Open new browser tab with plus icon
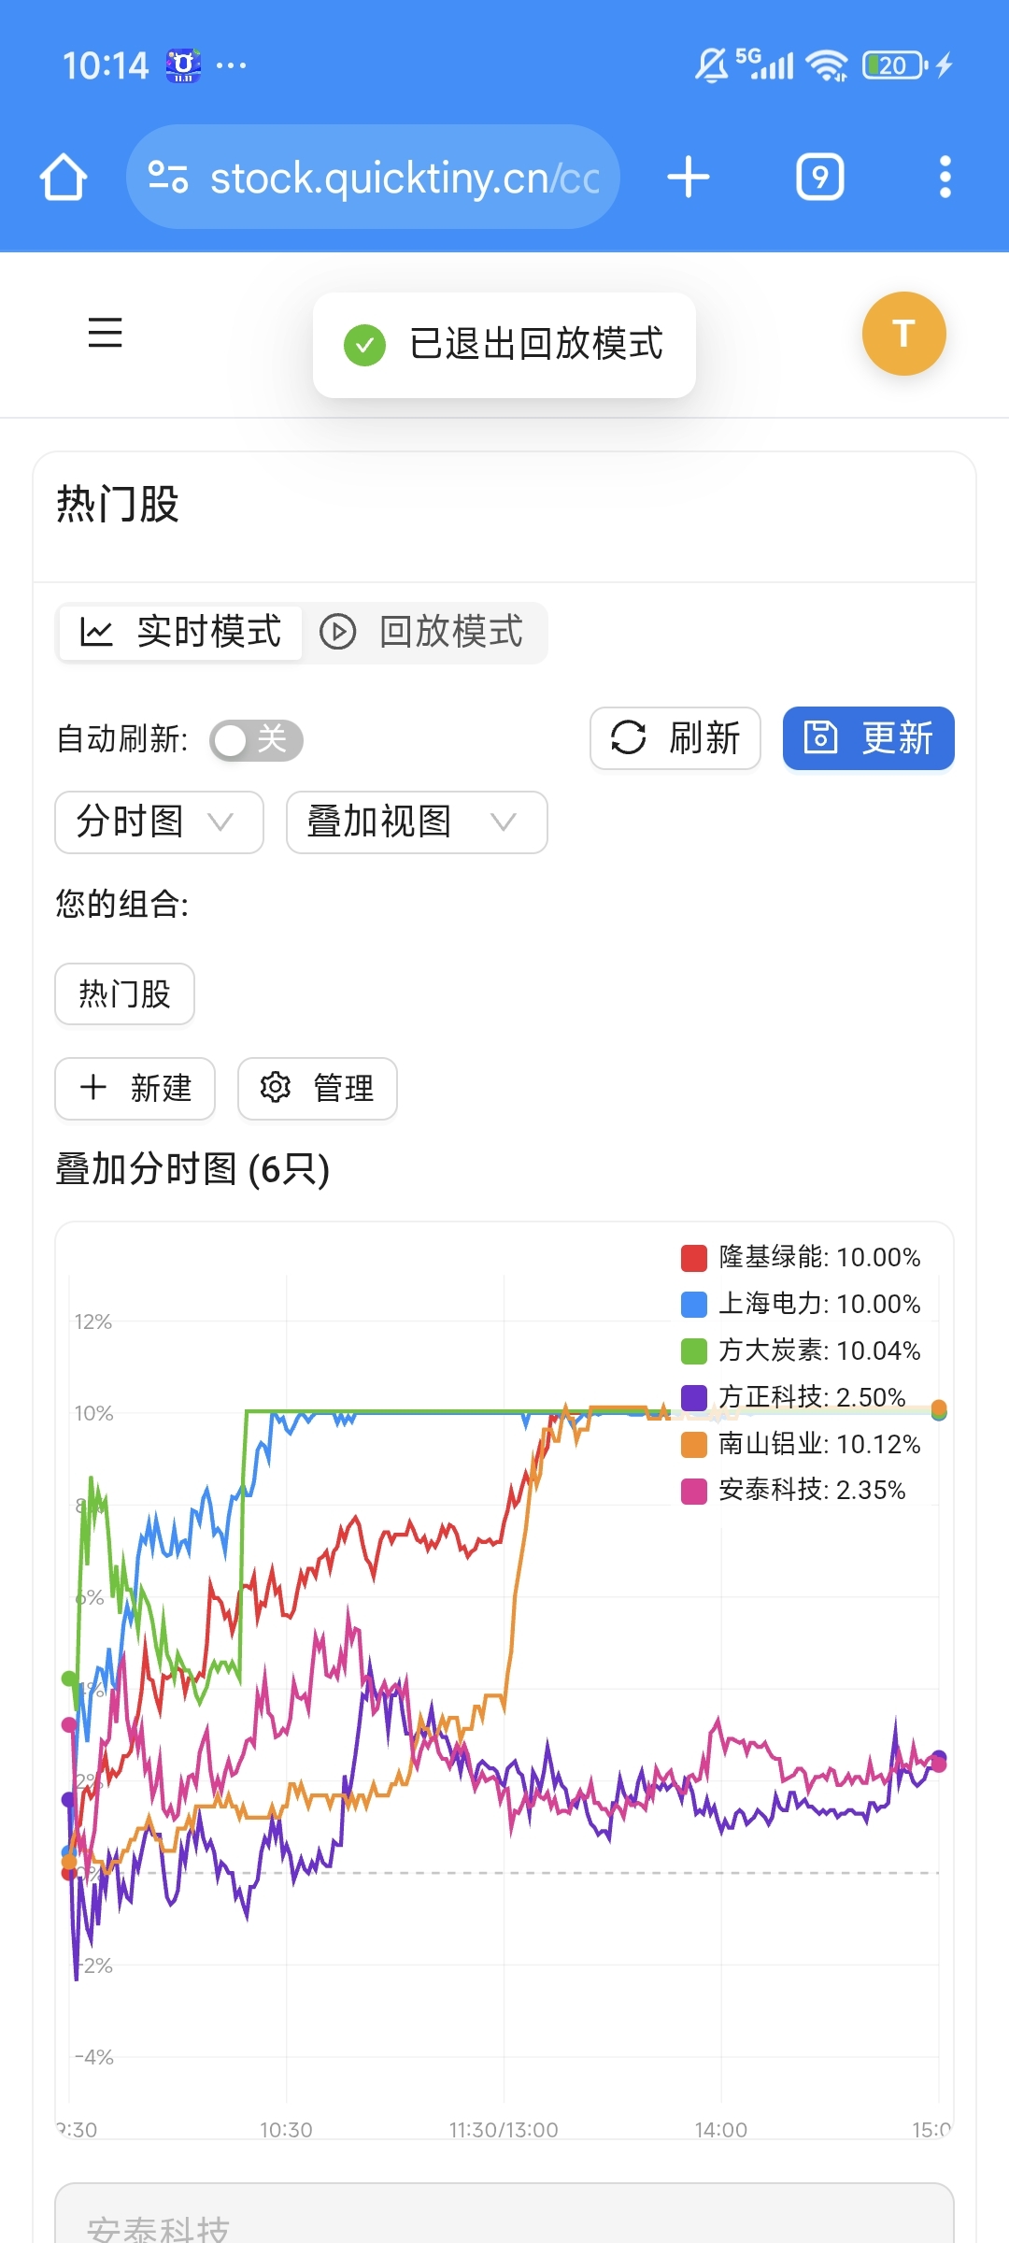1009x2243 pixels. 689,178
